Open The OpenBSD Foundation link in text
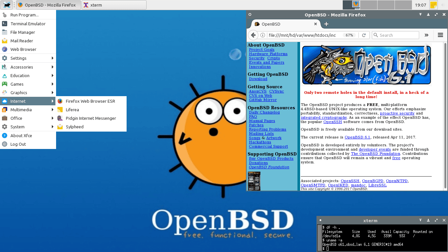 376,154
